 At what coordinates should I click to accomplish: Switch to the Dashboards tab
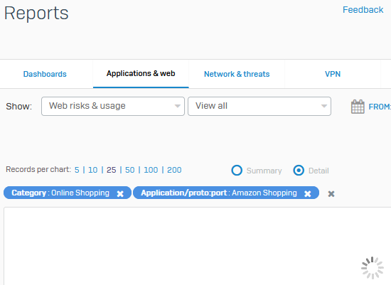45,74
